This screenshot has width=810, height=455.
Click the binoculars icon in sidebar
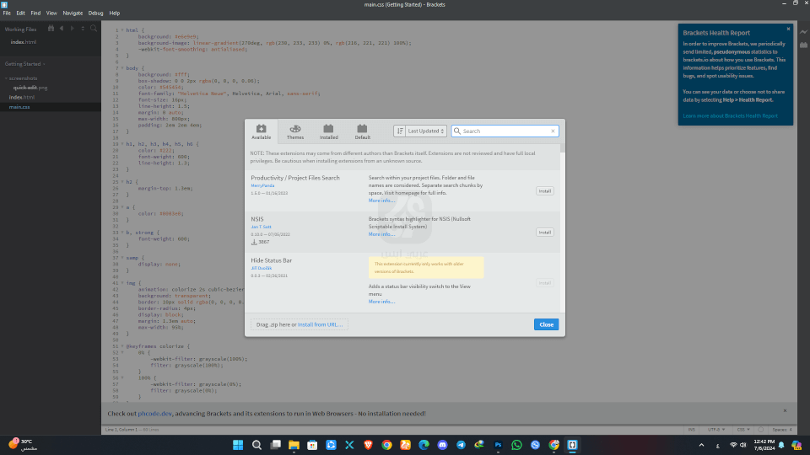[x=50, y=29]
